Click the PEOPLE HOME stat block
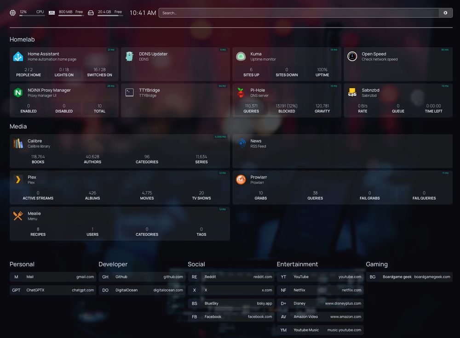460x338 pixels. [x=29, y=72]
